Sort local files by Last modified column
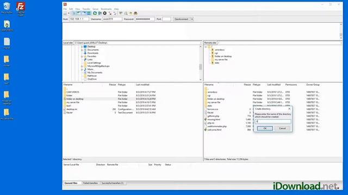 142,84
